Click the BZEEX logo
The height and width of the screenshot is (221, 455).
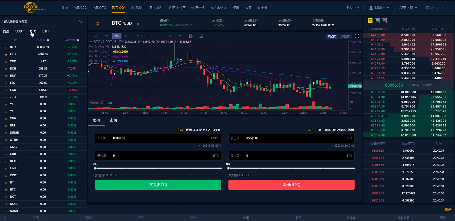tap(35, 7)
